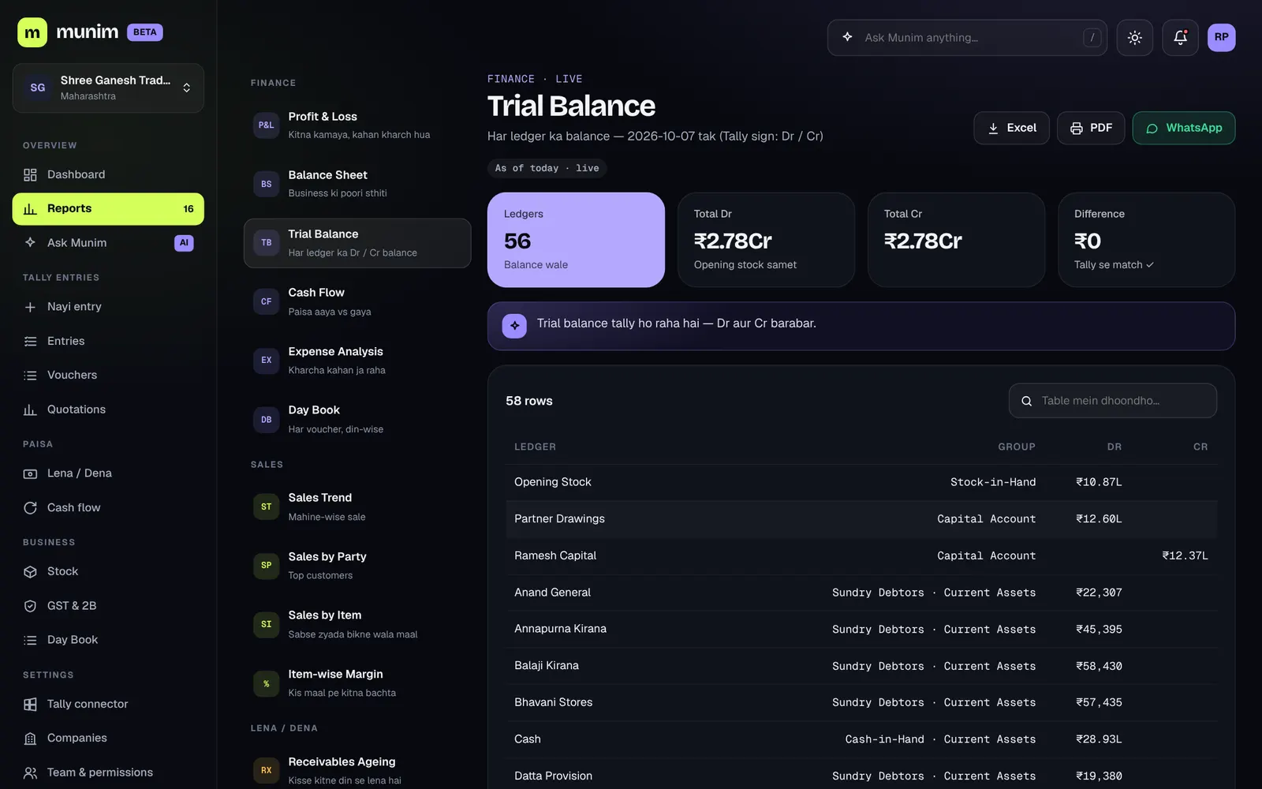Open Day Book report in Finance list
Viewport: 1262px width, 789px height.
(357, 419)
